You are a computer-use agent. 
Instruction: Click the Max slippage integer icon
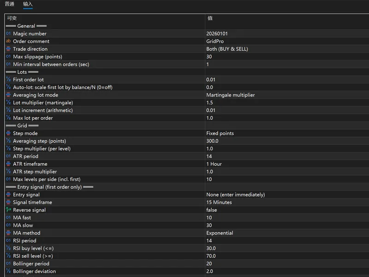tap(8, 56)
